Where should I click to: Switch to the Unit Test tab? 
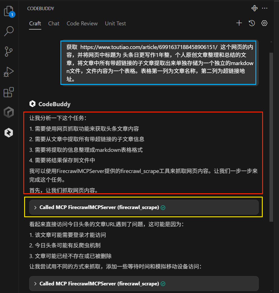115,23
